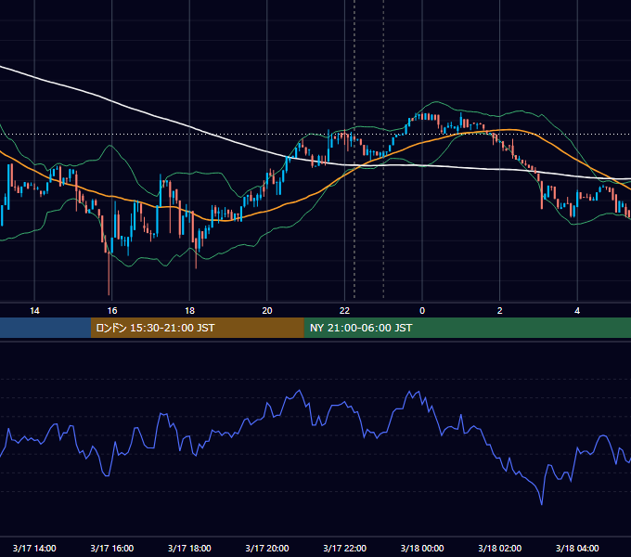
Task: Click hour label 0 on price chart axis
Action: [422, 311]
